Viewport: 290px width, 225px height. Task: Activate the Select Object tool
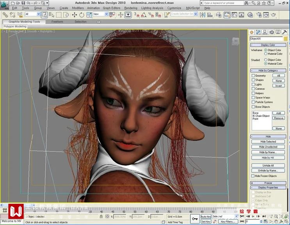(44, 15)
